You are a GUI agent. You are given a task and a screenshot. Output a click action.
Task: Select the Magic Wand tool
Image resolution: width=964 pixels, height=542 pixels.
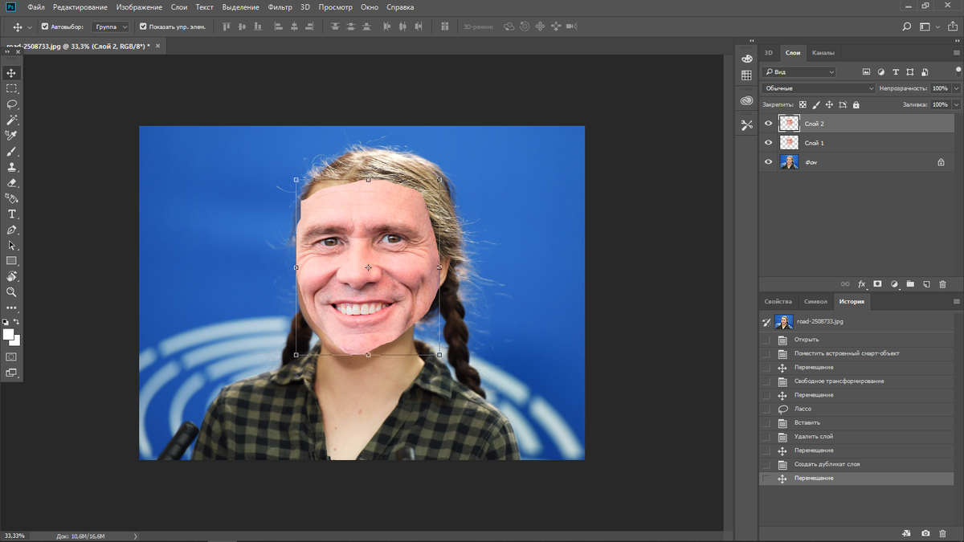(x=11, y=120)
